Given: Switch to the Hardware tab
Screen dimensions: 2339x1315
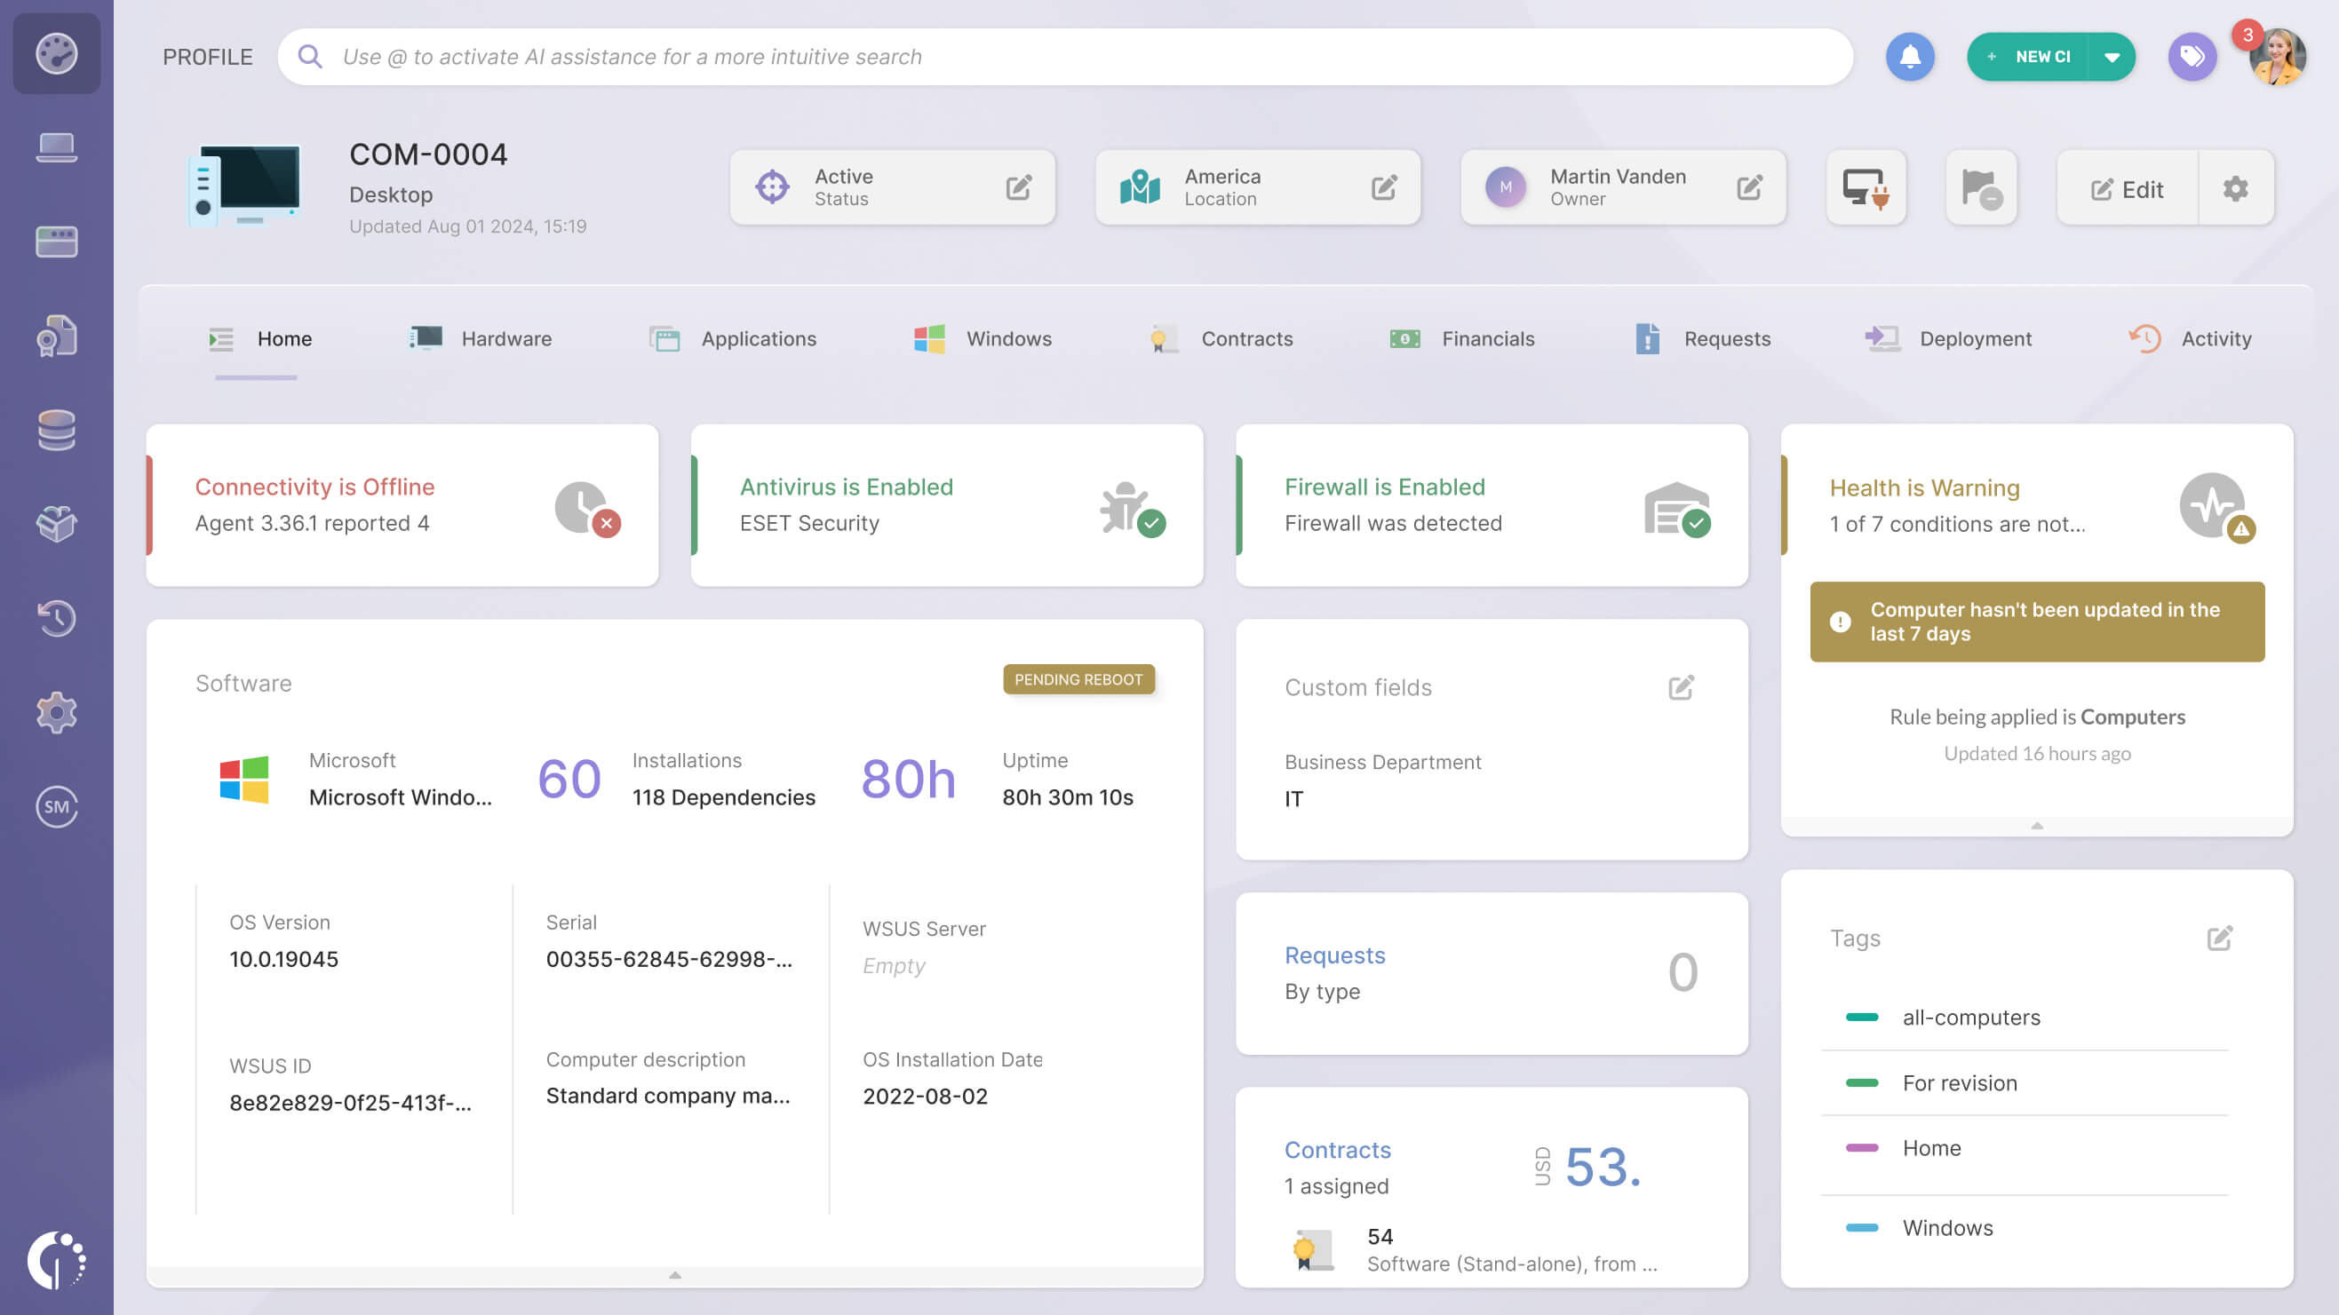Looking at the screenshot, I should [x=505, y=338].
